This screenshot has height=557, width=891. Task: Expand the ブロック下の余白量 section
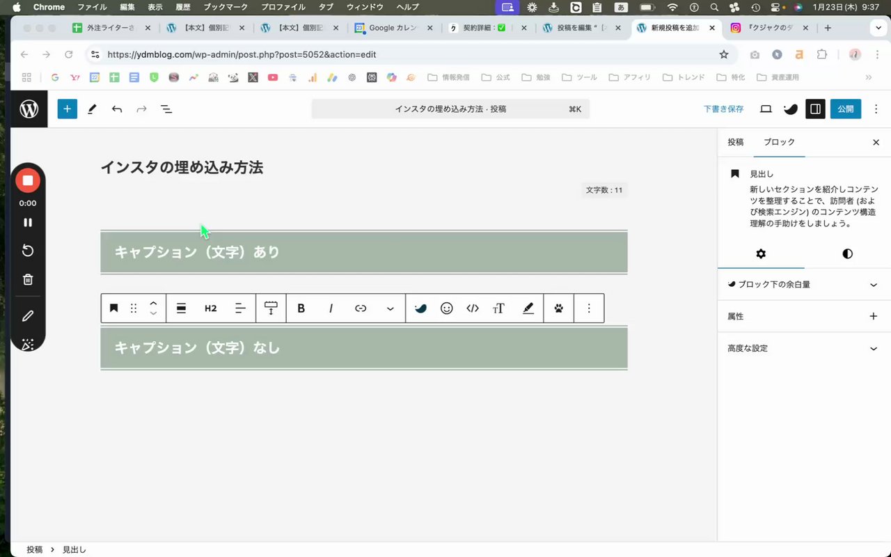(x=804, y=284)
